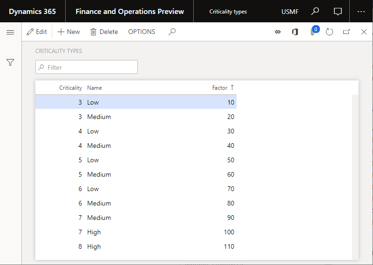The height and width of the screenshot is (265, 373).
Task: Open the more options ellipsis menu
Action: 361,12
